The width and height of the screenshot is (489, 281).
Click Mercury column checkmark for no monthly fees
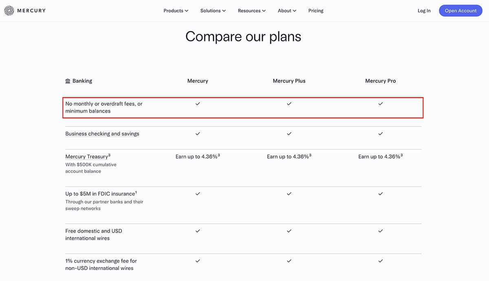tap(198, 104)
